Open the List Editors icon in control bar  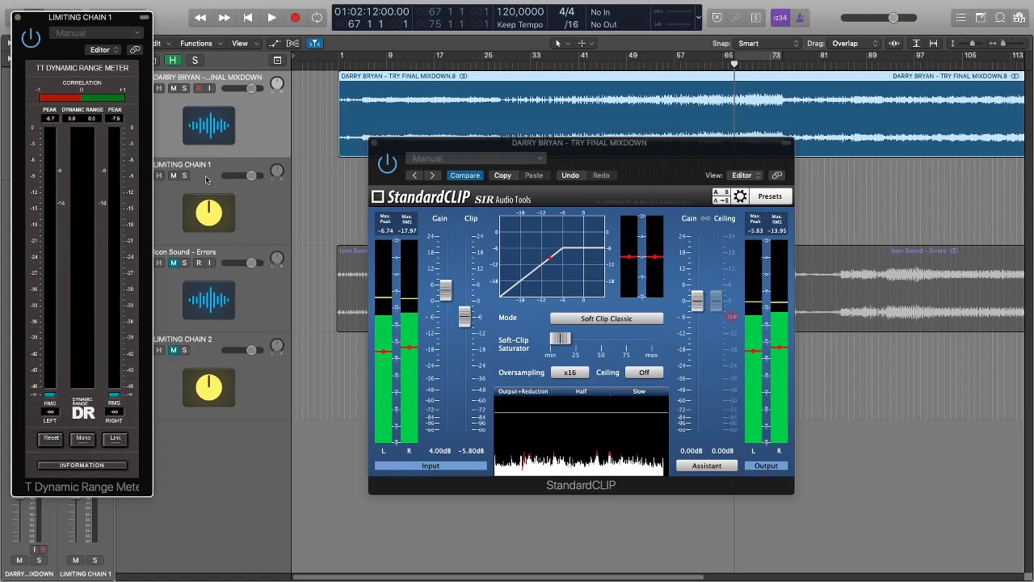[960, 18]
